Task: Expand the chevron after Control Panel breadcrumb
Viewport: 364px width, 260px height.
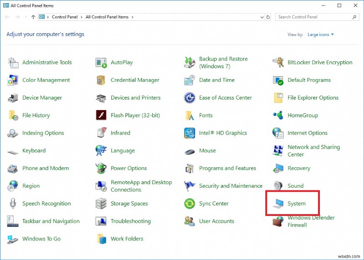Action: pos(81,17)
